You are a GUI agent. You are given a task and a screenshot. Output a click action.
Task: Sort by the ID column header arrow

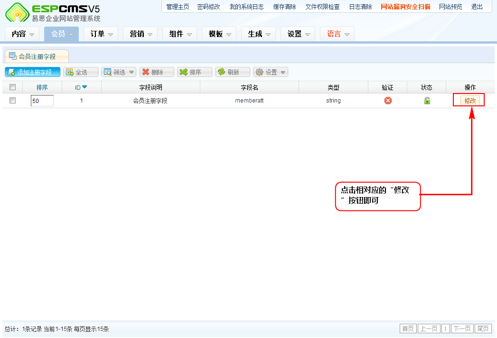point(84,87)
